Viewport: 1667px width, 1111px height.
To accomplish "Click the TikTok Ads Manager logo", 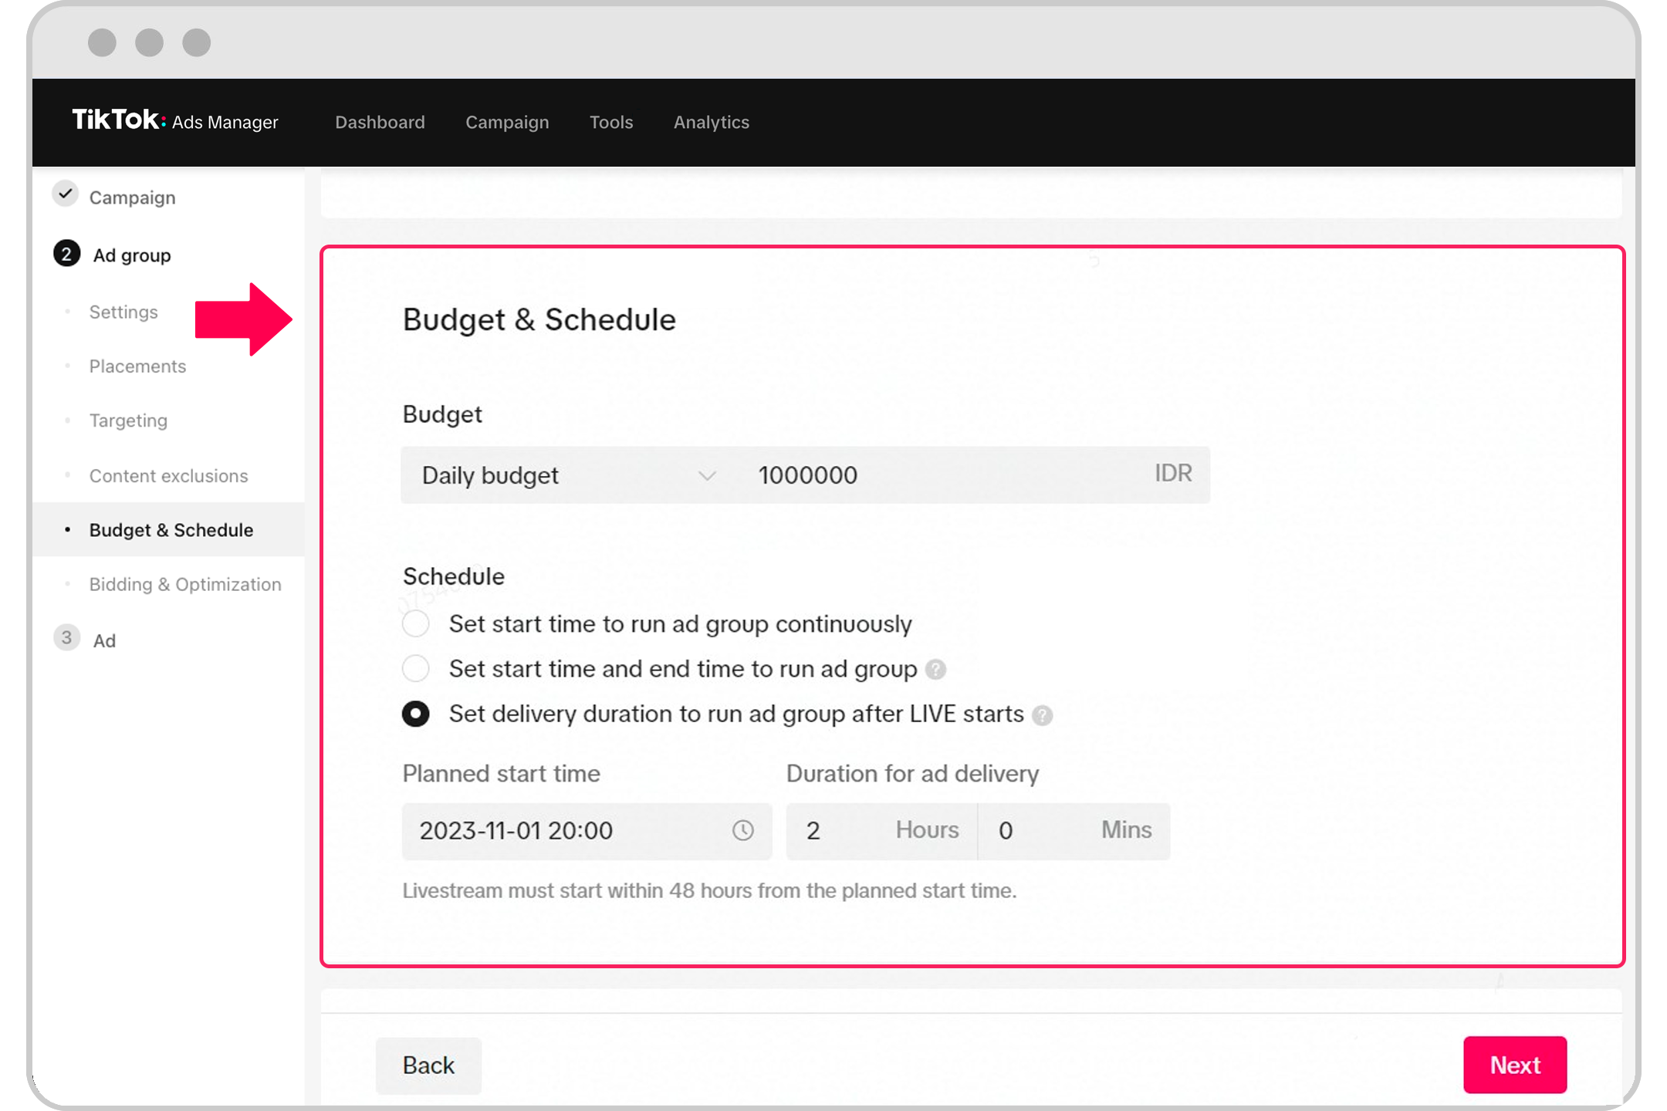I will coord(175,121).
